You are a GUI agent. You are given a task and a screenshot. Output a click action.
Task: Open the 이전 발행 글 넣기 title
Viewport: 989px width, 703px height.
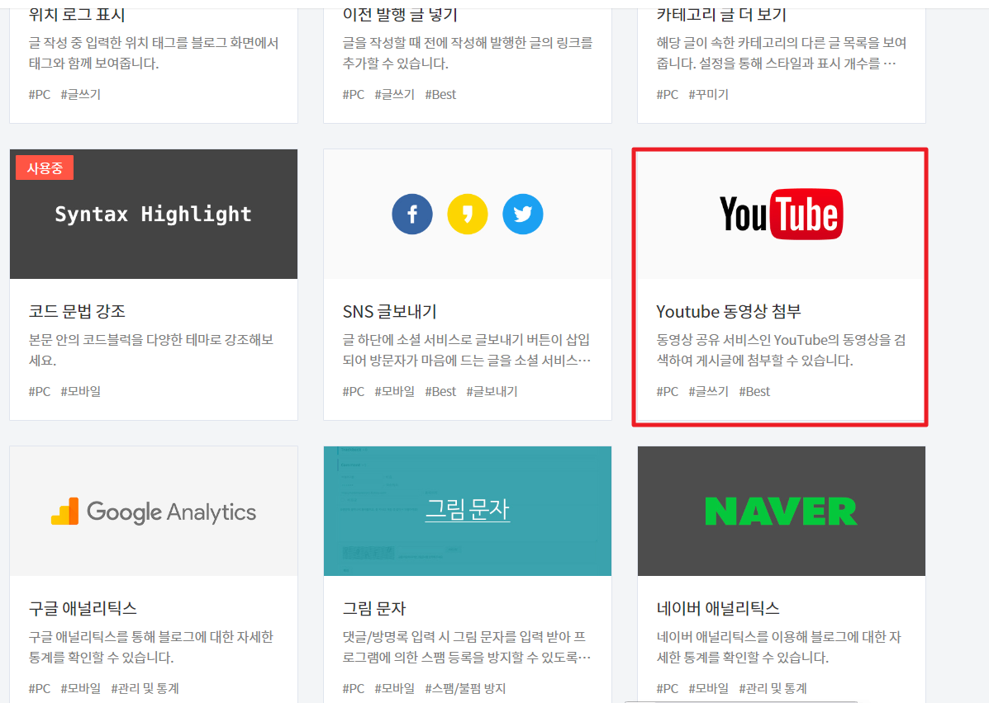click(x=400, y=15)
